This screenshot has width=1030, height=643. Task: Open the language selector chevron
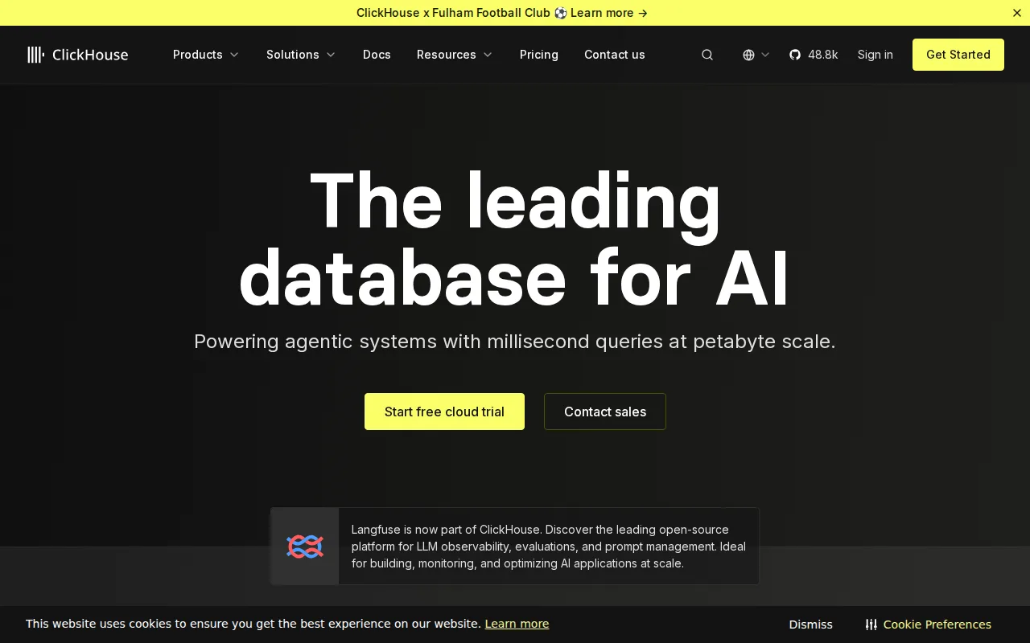pyautogui.click(x=765, y=55)
